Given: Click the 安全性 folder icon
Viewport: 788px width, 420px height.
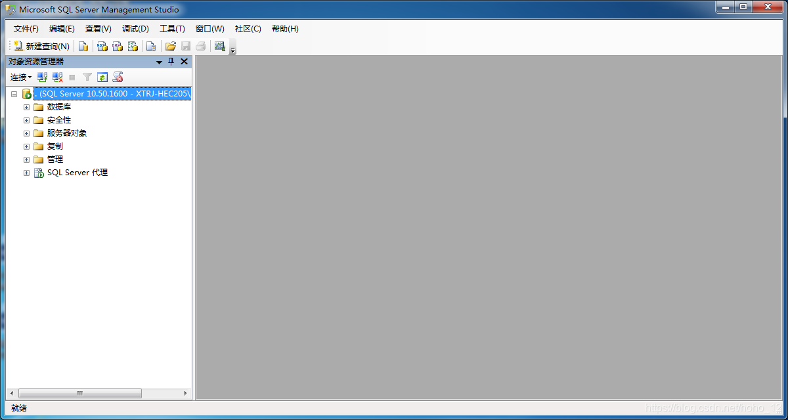Looking at the screenshot, I should [x=39, y=120].
